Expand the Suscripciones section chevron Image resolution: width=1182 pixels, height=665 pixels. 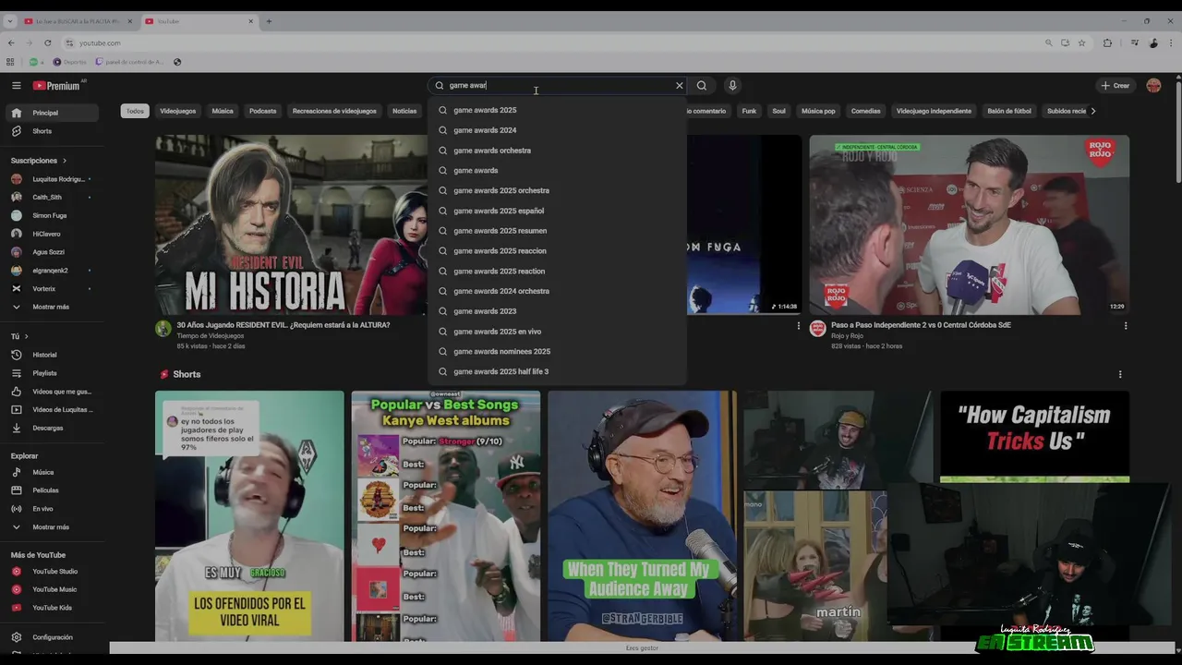click(x=64, y=161)
